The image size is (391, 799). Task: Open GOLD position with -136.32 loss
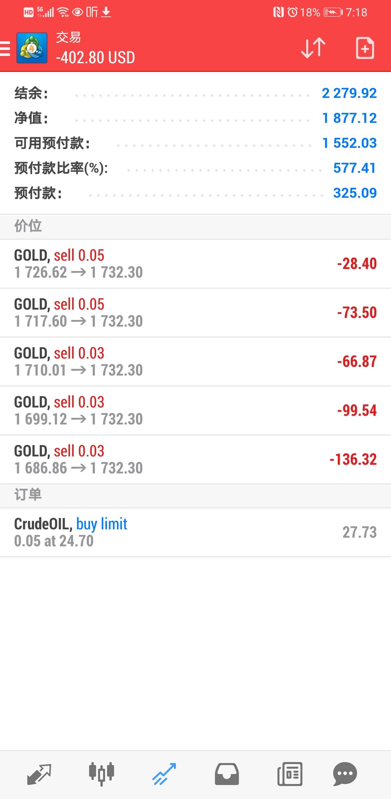point(195,459)
